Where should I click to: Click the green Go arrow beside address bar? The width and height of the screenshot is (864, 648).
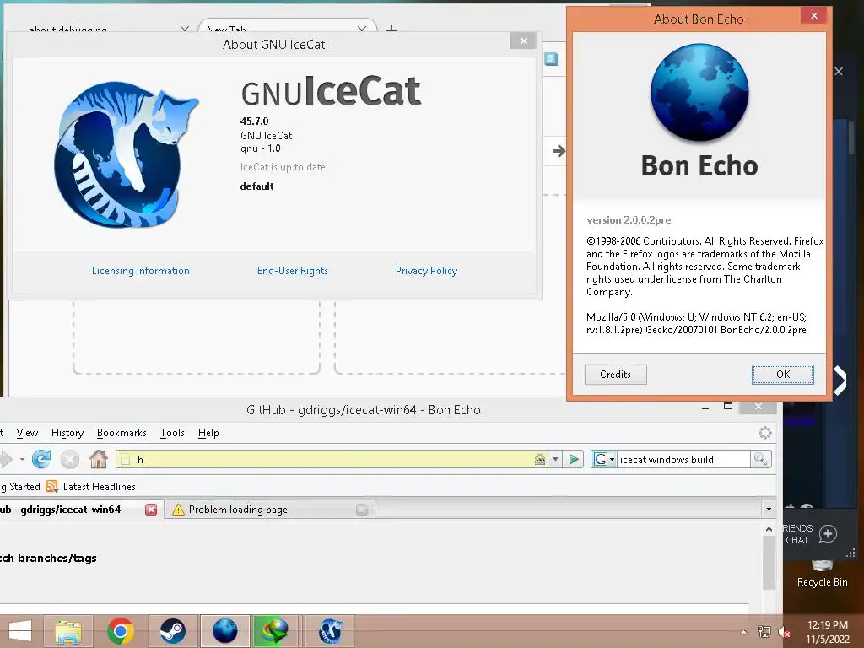point(574,459)
